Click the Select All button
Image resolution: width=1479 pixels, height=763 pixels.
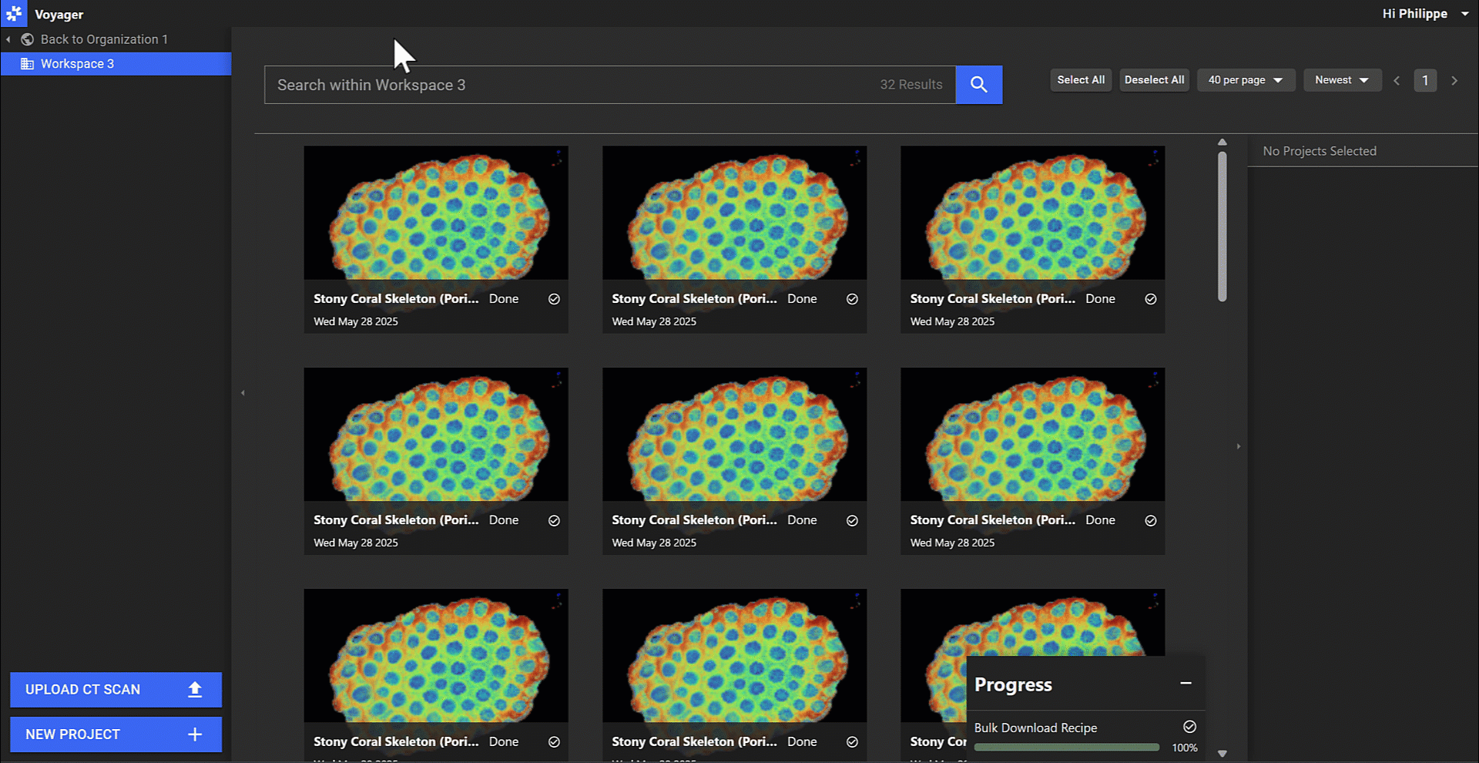[1081, 80]
